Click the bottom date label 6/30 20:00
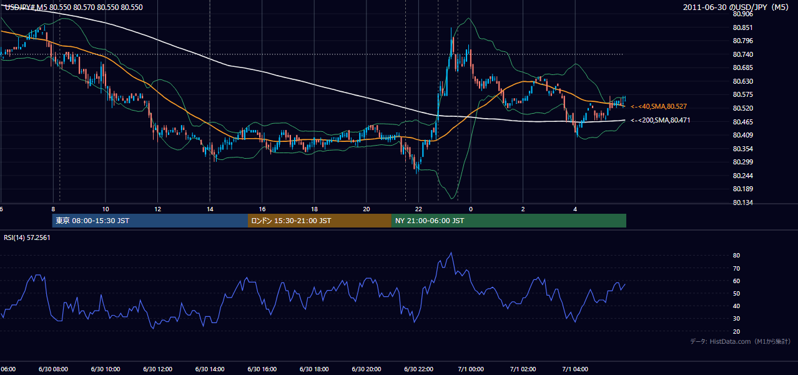 (x=367, y=369)
